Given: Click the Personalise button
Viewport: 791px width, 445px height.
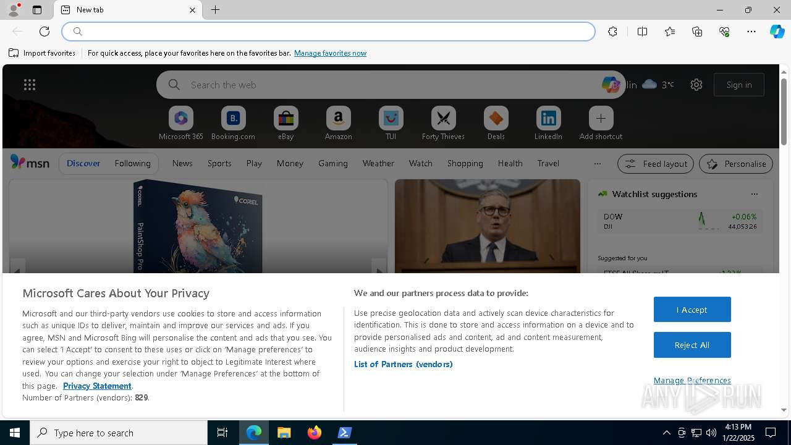Looking at the screenshot, I should (736, 164).
